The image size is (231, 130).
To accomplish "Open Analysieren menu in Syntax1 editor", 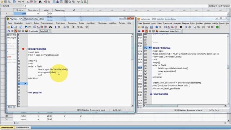I will 60,23.
